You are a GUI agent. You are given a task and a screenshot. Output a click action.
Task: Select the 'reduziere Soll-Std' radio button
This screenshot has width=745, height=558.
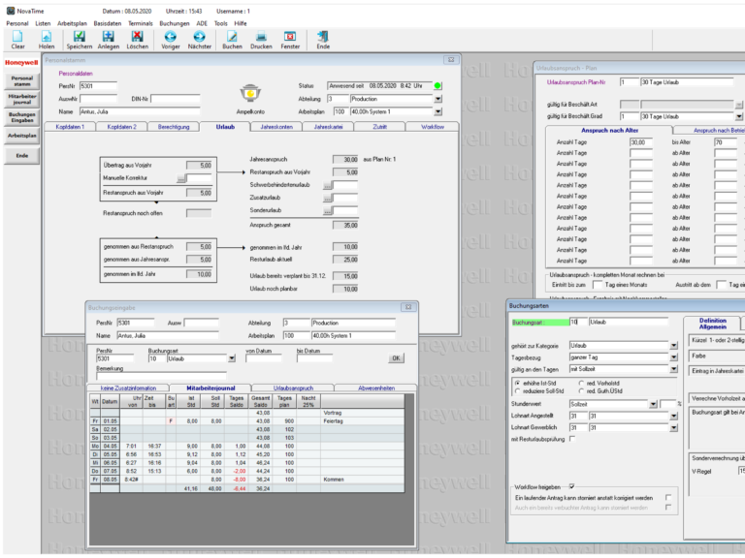[x=515, y=390]
